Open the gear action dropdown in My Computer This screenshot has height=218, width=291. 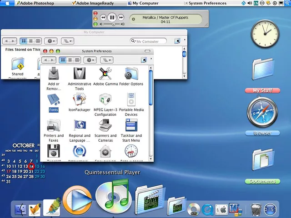click(x=51, y=41)
